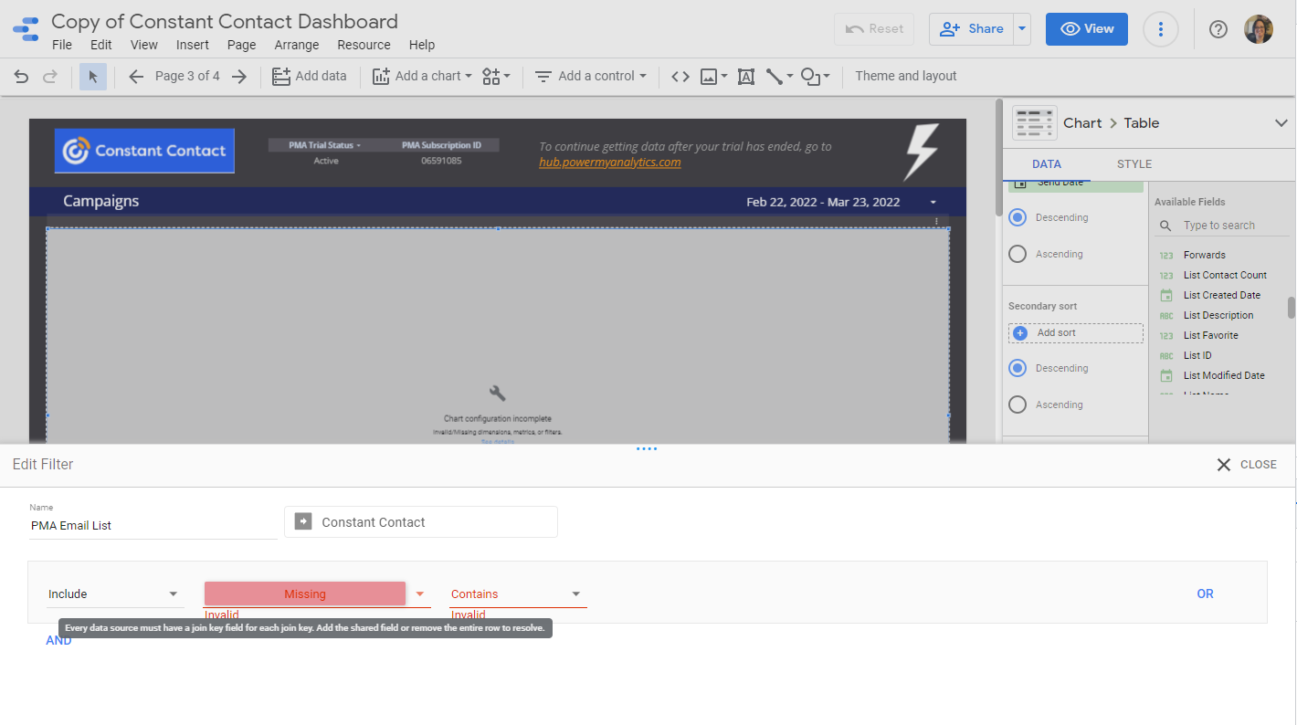Select Descending for primary sort

(1018, 218)
